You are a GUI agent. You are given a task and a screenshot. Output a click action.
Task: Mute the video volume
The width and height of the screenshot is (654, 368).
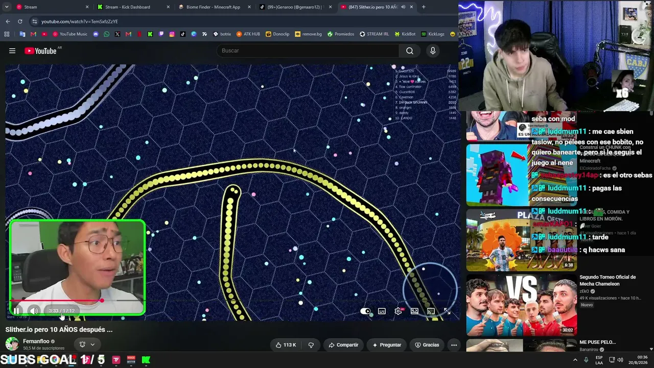[34, 311]
